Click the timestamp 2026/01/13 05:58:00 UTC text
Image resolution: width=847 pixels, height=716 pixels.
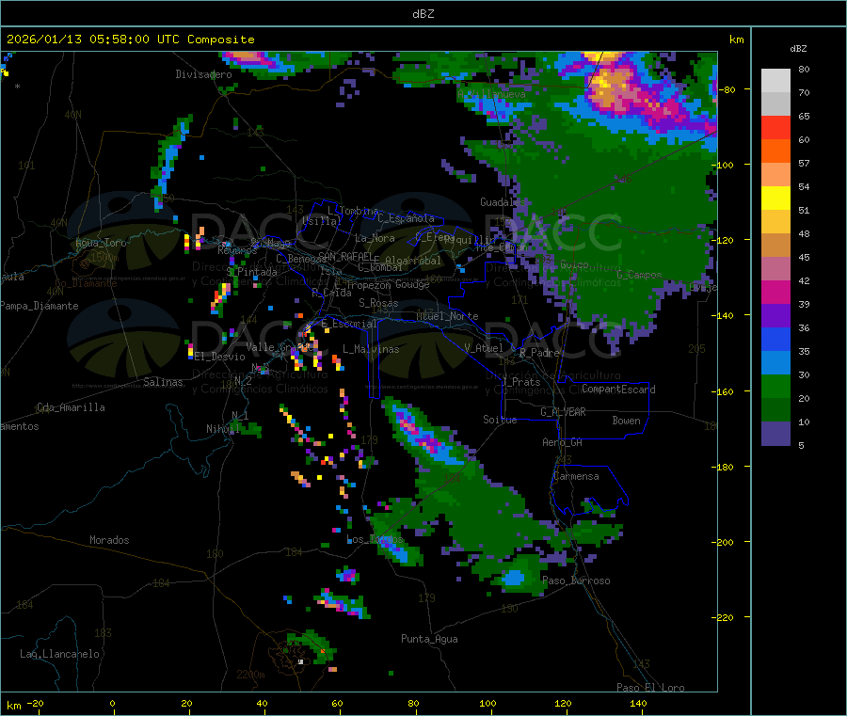point(93,40)
